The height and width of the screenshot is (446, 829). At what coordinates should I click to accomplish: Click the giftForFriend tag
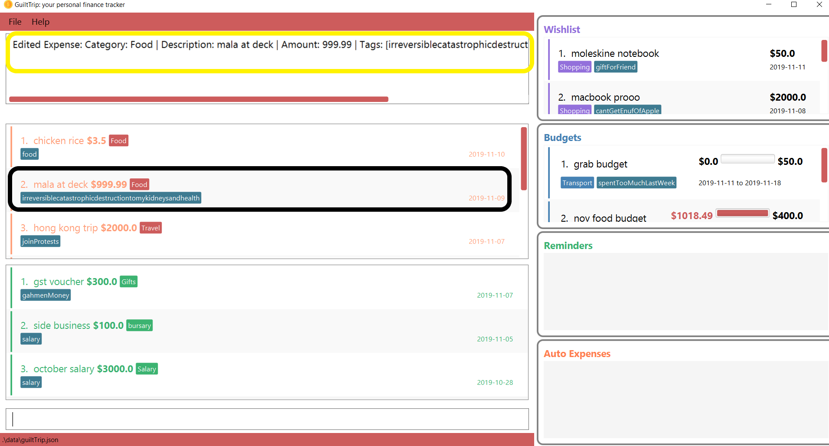[x=616, y=67]
